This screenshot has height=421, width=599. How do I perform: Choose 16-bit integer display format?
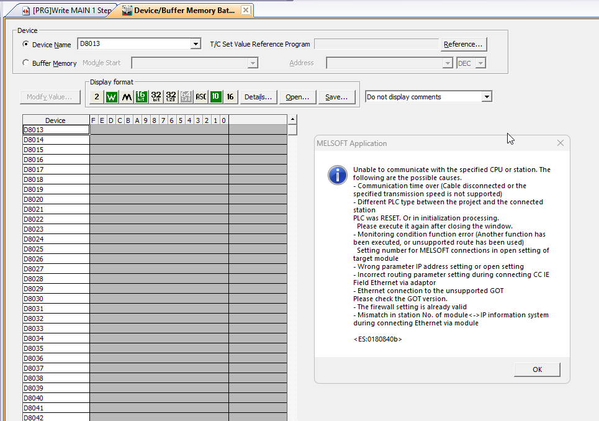[142, 97]
